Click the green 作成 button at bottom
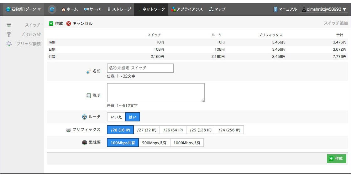 click(x=337, y=158)
